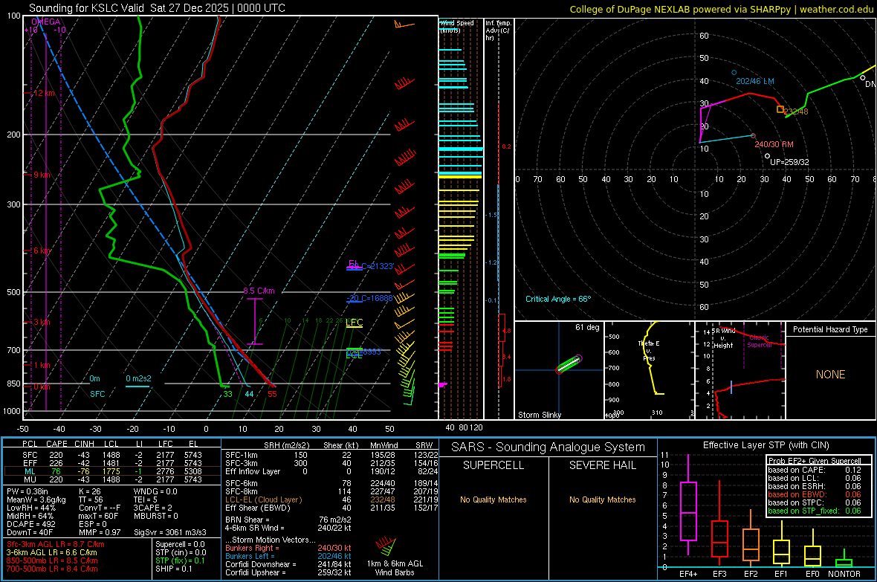This screenshot has height=582, width=877.
Task: Select the SR Wind v. Height label
Action: coord(724,338)
